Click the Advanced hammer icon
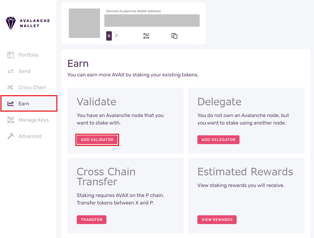Viewport: 314px width, 238px height. tap(10, 136)
